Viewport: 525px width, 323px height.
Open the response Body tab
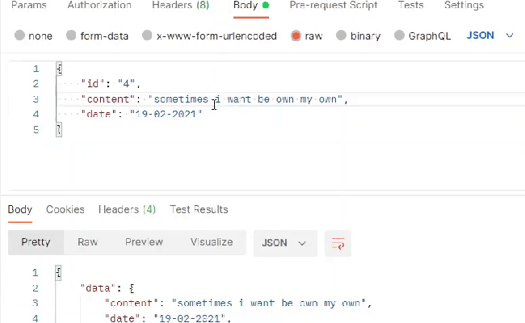tap(20, 209)
